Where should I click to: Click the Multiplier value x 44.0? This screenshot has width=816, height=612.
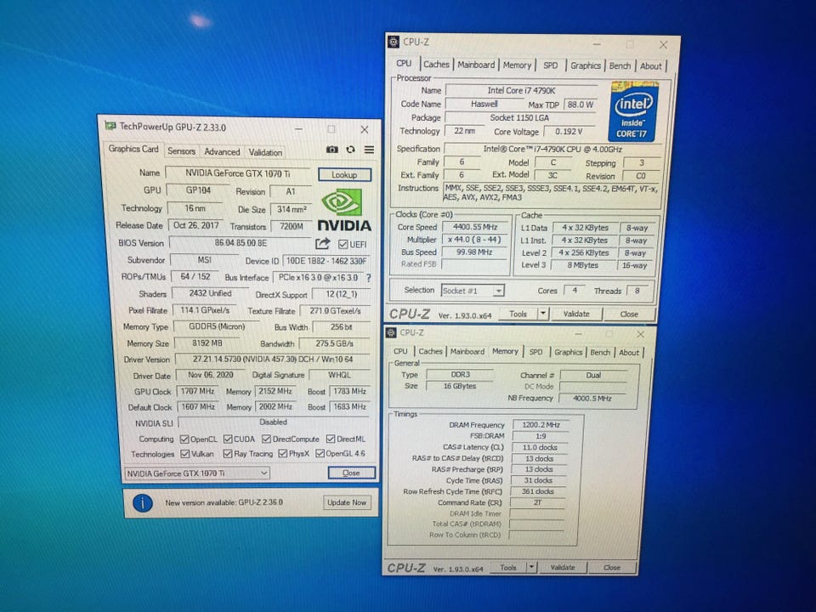(475, 240)
